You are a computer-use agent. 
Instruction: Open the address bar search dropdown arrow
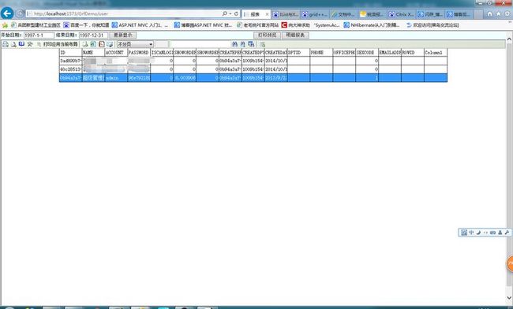click(x=230, y=13)
